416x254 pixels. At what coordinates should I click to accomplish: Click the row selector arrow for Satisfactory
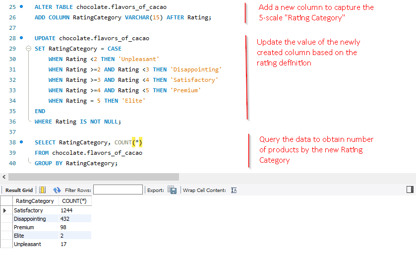click(5, 210)
